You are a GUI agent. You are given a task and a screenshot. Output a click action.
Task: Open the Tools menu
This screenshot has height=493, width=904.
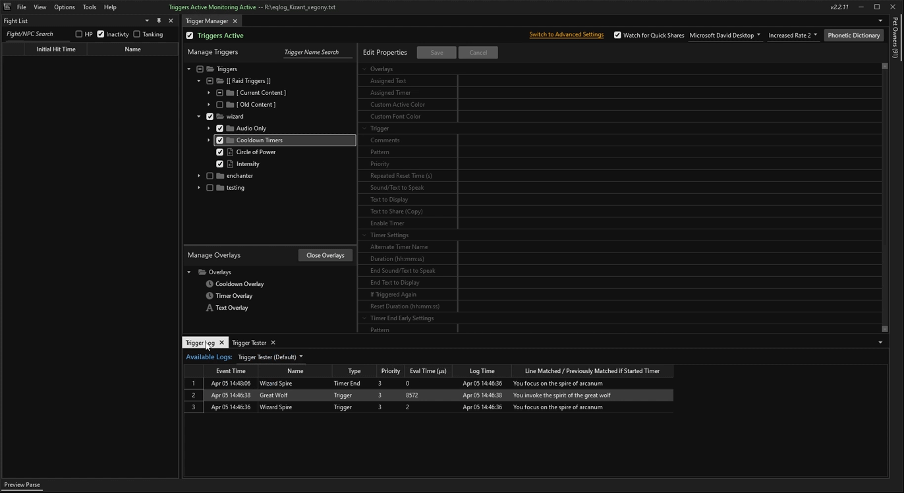point(90,7)
